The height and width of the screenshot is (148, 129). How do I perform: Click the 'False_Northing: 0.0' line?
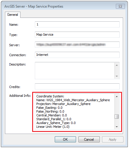click(50, 111)
